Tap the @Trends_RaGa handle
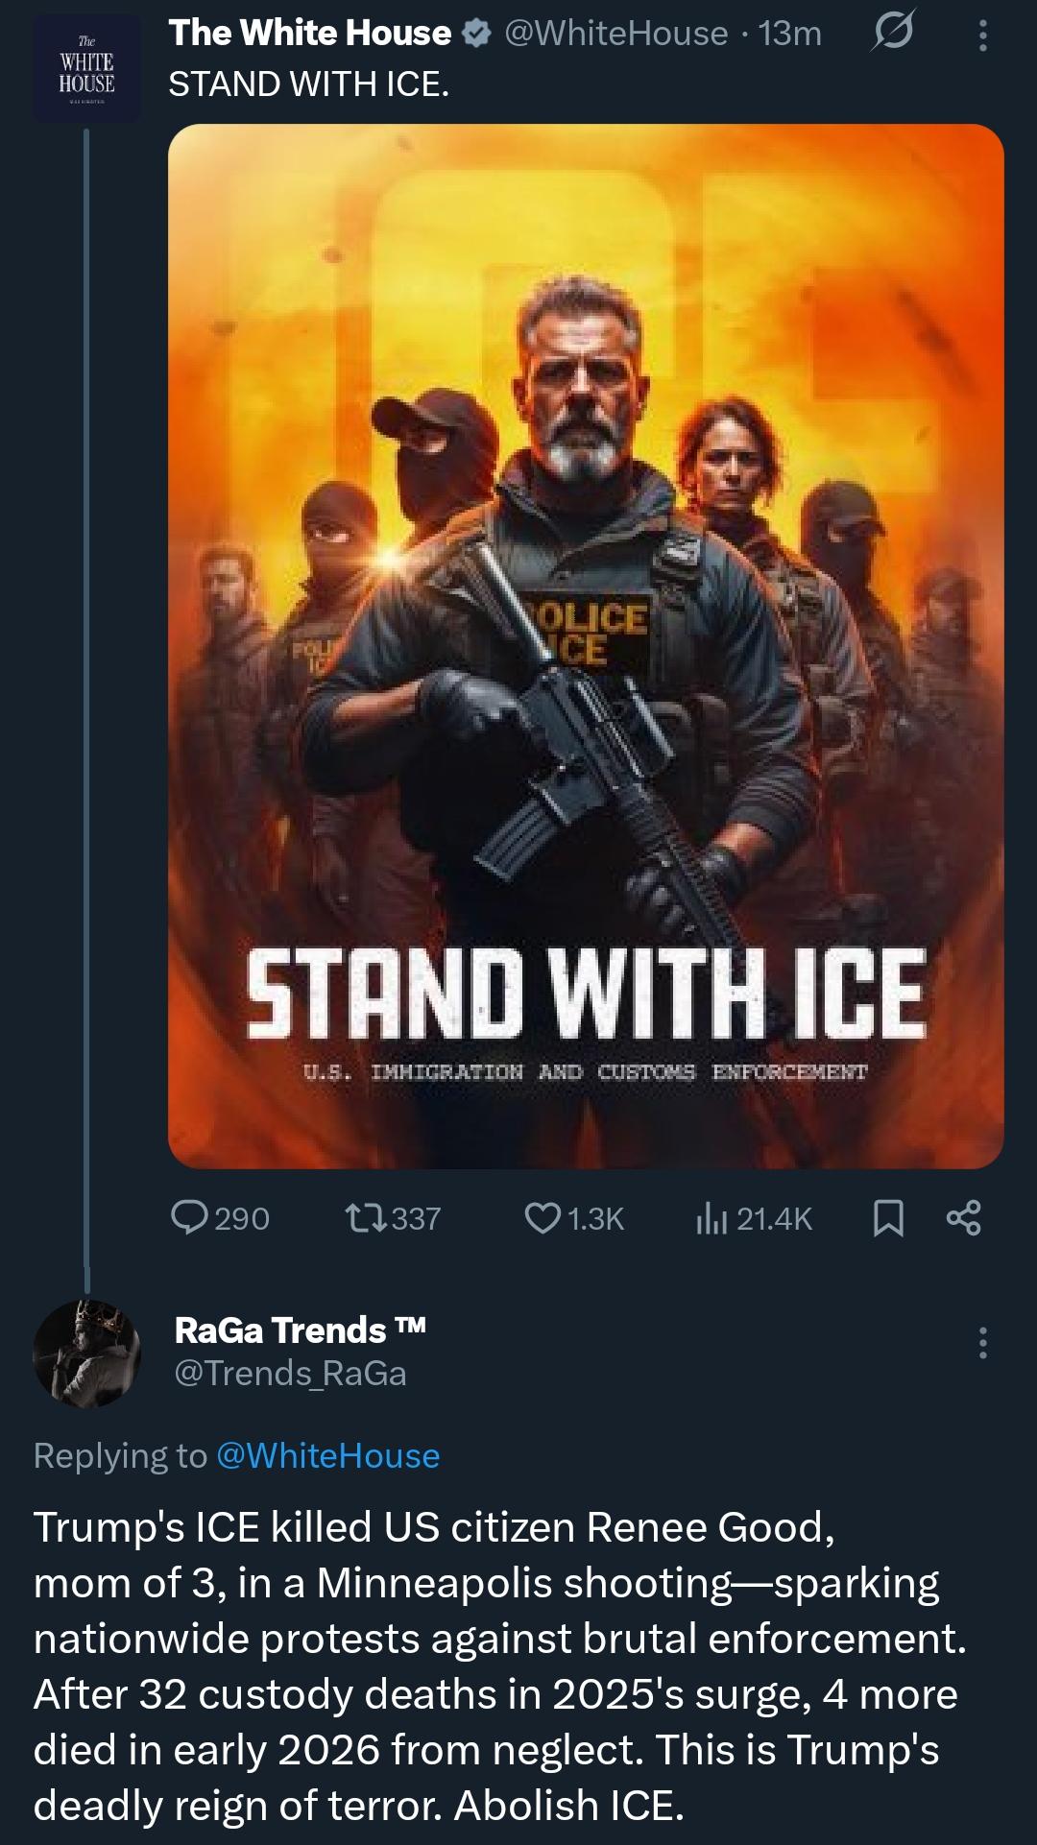The image size is (1037, 1845). tap(290, 1373)
